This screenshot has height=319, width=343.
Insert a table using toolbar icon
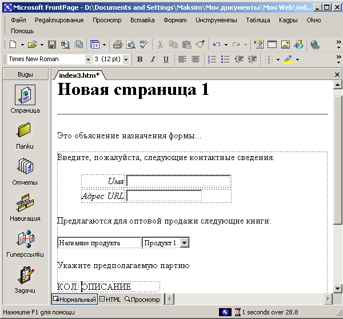coord(272,44)
